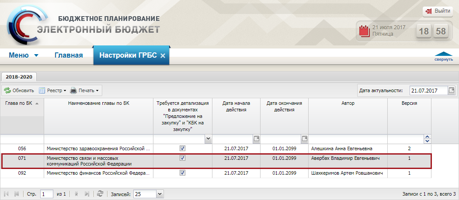Close the Настройки ГРБС tab

pos(162,56)
